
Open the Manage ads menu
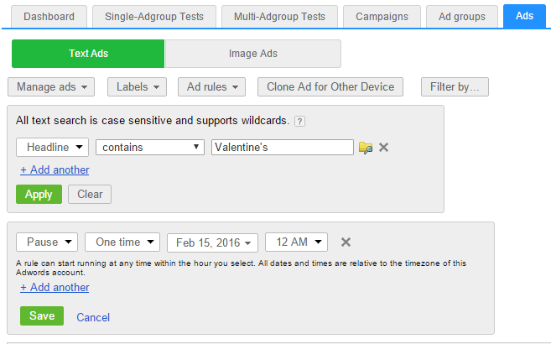51,86
